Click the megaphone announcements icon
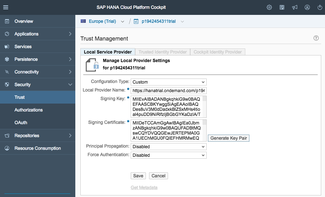This screenshot has width=325, height=197. (x=295, y=7)
